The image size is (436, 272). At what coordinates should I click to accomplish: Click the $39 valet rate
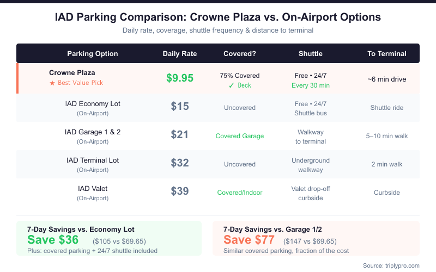pos(180,191)
